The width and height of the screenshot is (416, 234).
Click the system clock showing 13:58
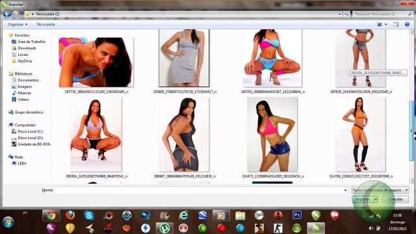[x=397, y=215]
